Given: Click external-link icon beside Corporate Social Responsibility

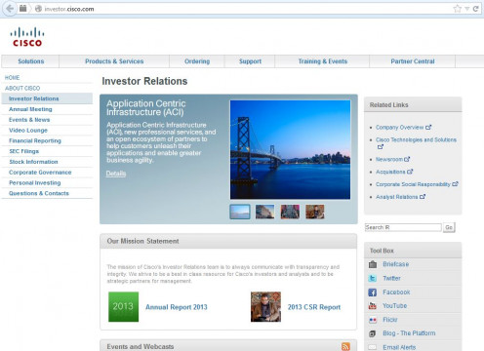Looking at the screenshot, I should [x=455, y=184].
